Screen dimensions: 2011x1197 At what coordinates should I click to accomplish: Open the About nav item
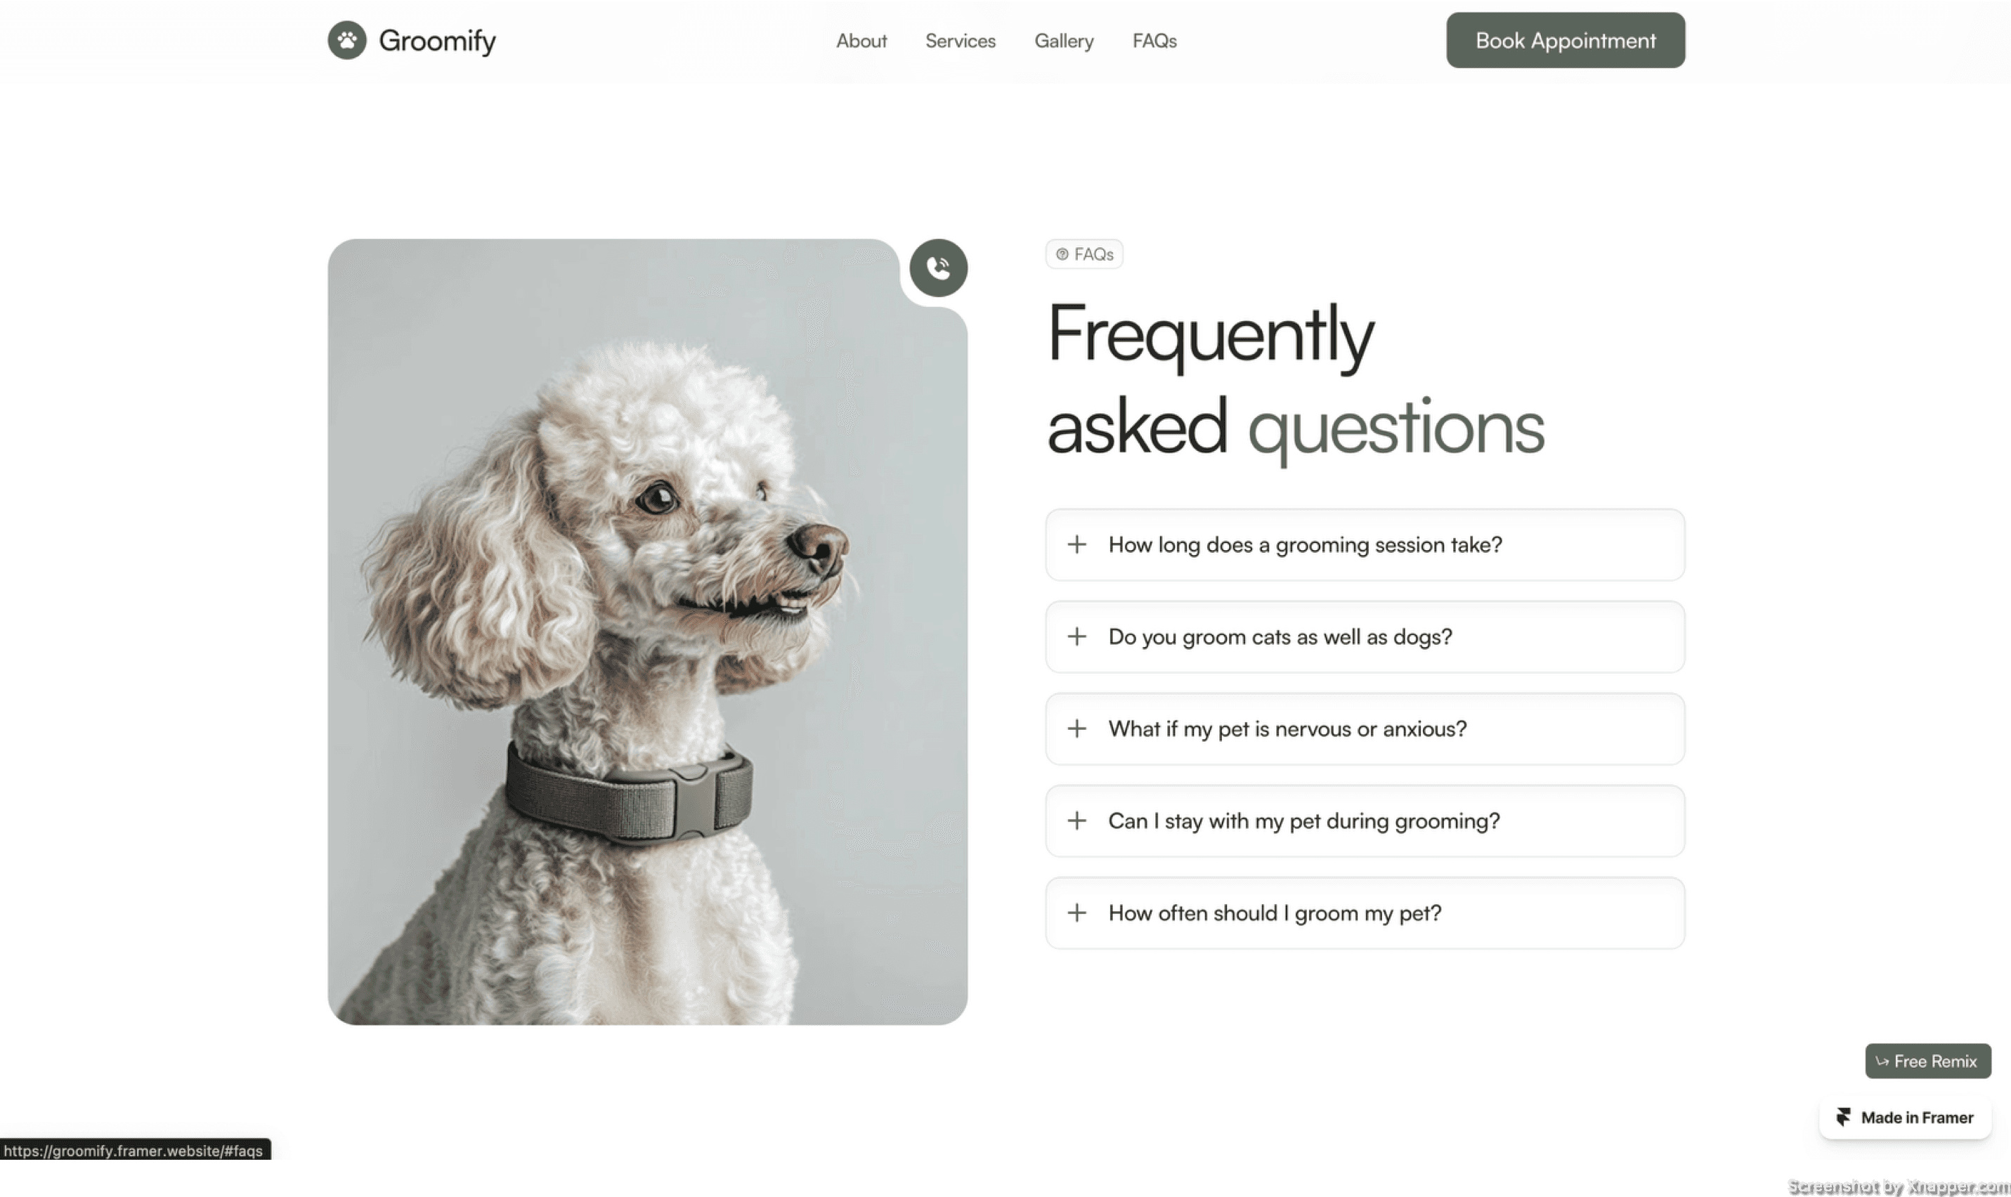861,40
